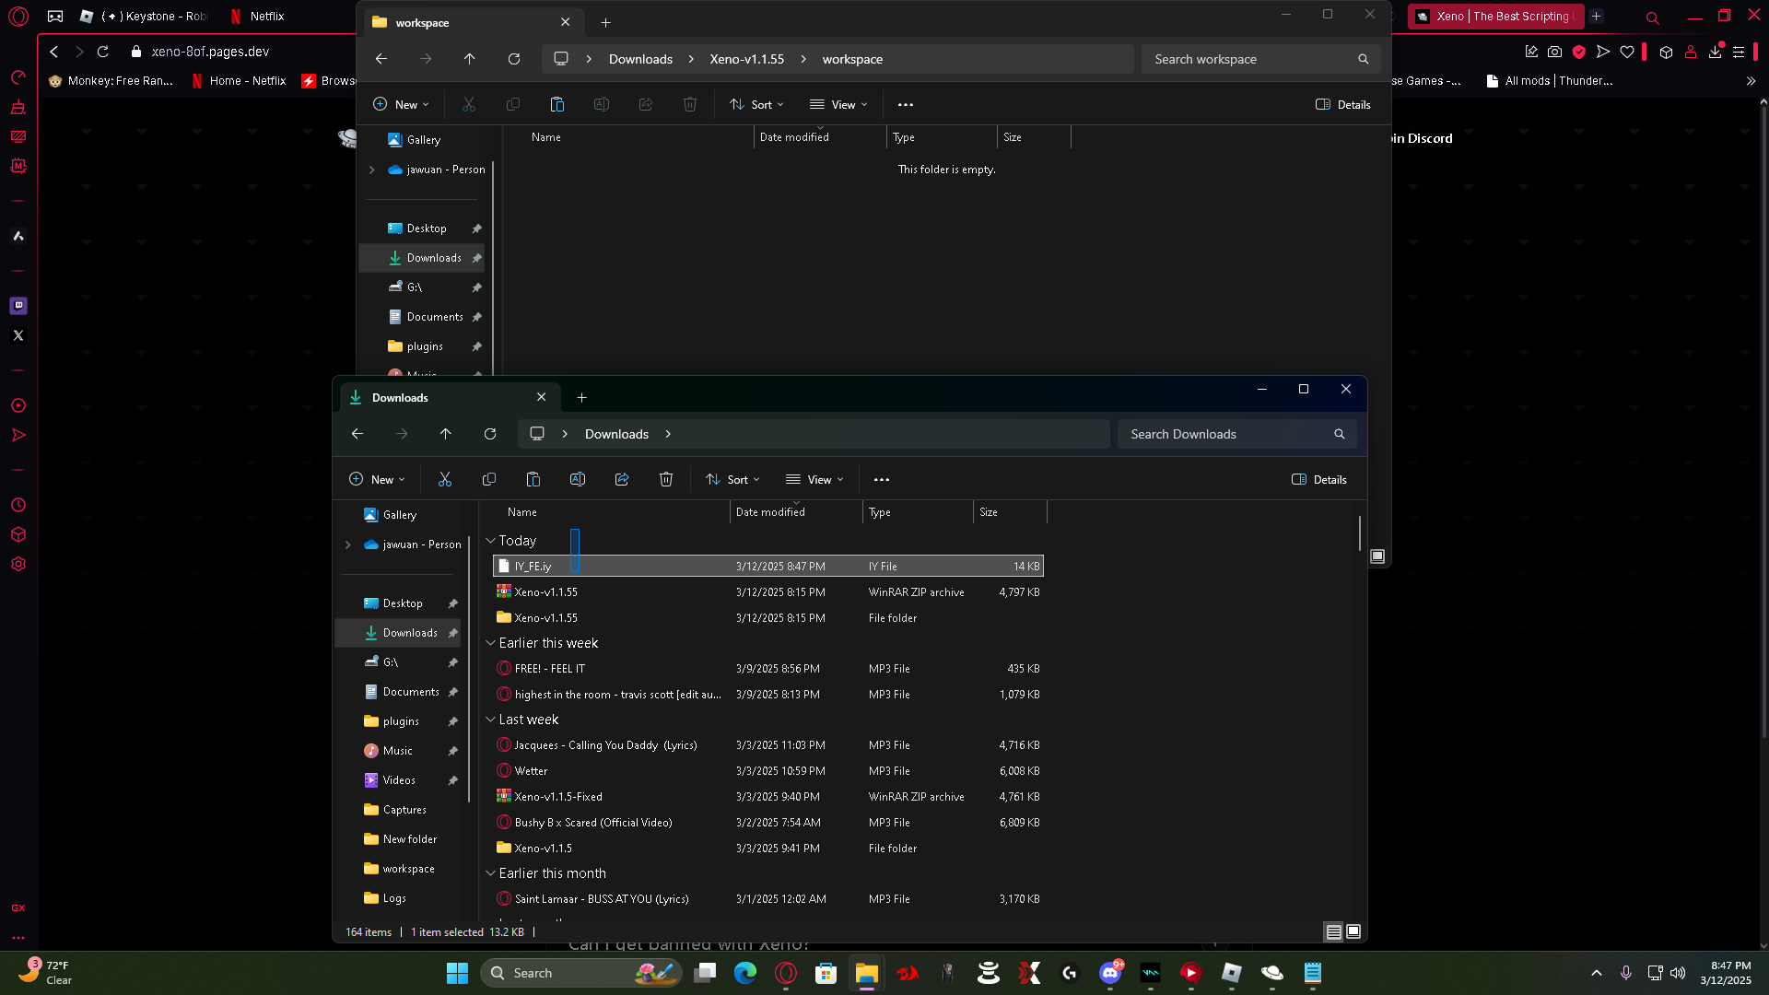Screen dimensions: 1769x995
Task: Go back in Downloads window navigation
Action: point(357,434)
